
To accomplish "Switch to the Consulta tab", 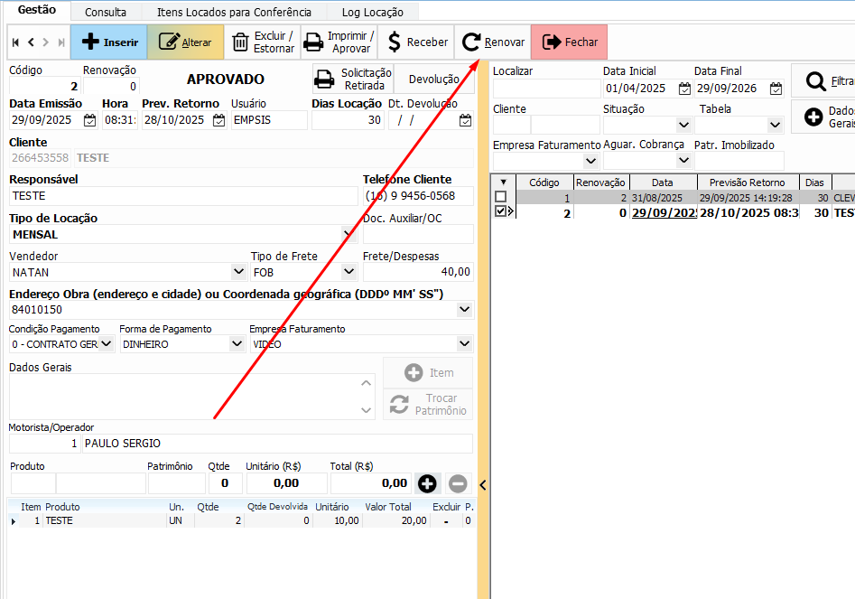I will point(106,13).
